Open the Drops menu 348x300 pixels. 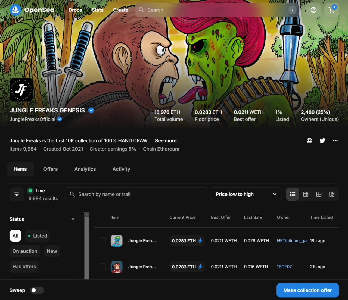click(x=75, y=10)
